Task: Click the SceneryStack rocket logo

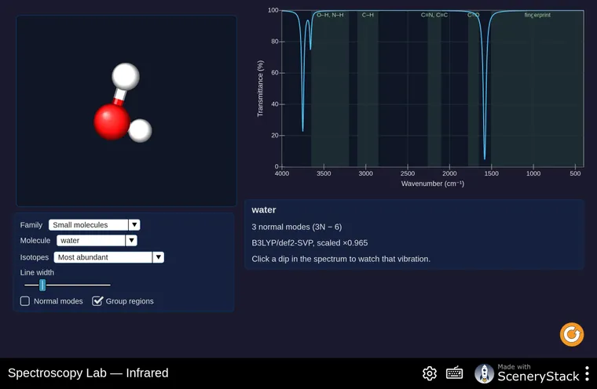Action: pyautogui.click(x=484, y=373)
